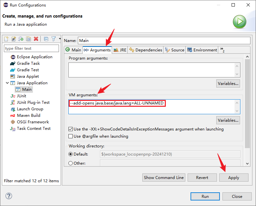
Task: Select the Other working directory radio button
Action: [x=71, y=163]
